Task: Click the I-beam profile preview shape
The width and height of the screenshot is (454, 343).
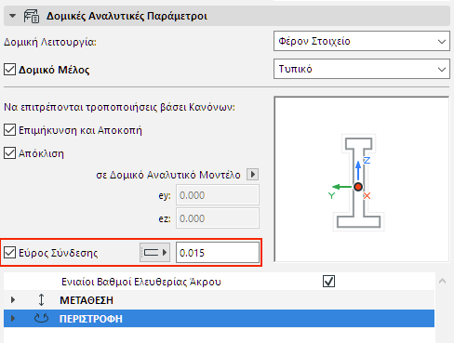Action: 358,183
